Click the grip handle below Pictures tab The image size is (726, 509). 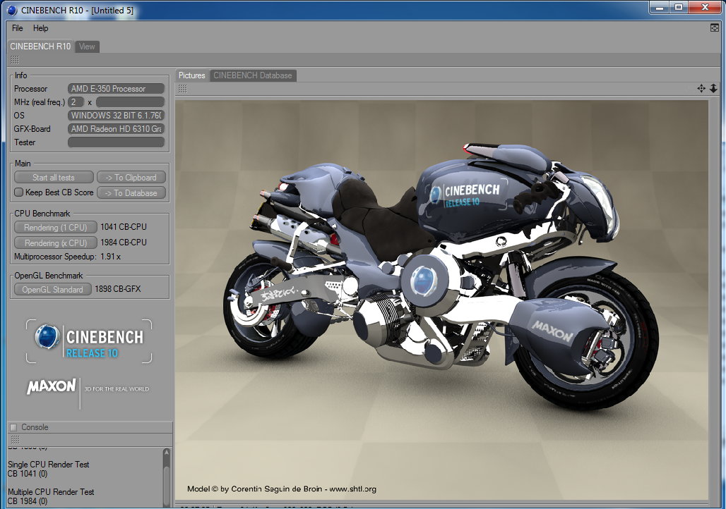pos(183,88)
